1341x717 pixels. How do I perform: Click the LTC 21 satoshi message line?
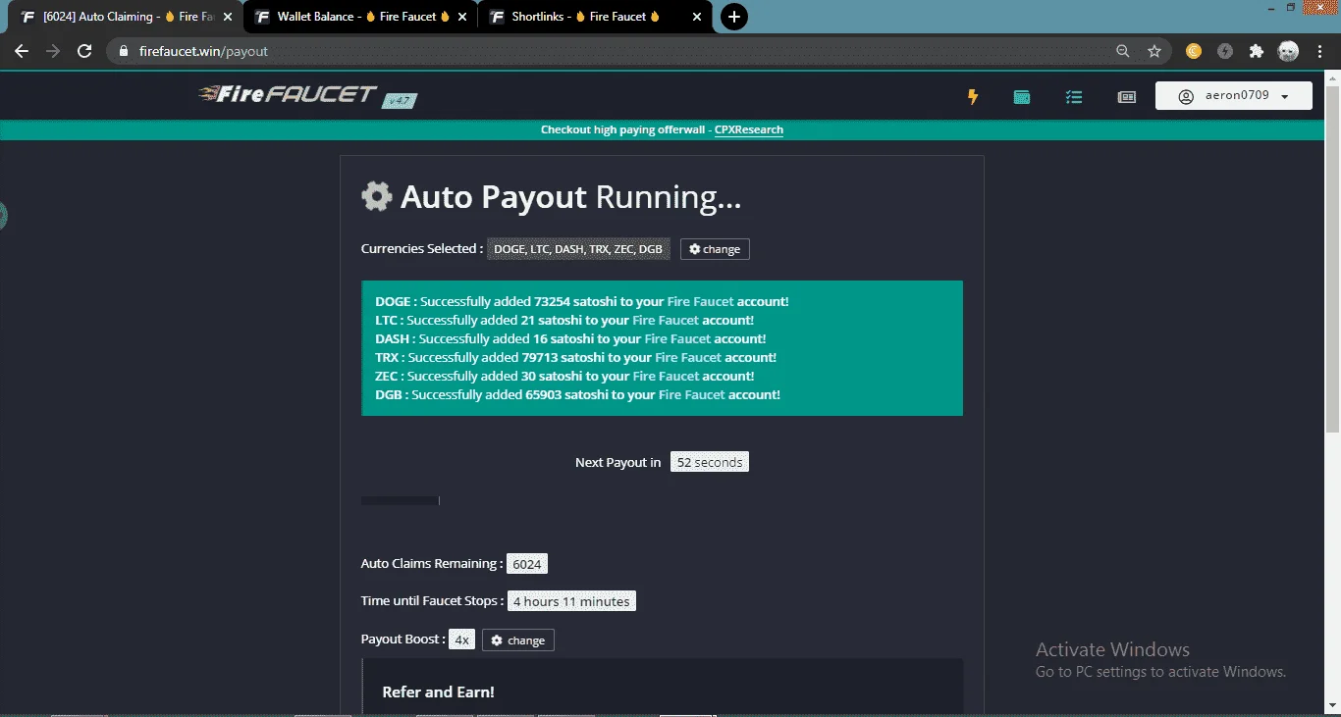(564, 320)
